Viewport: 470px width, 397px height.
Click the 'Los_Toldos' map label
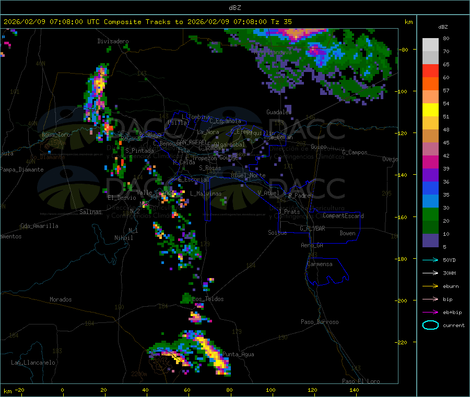(208, 299)
